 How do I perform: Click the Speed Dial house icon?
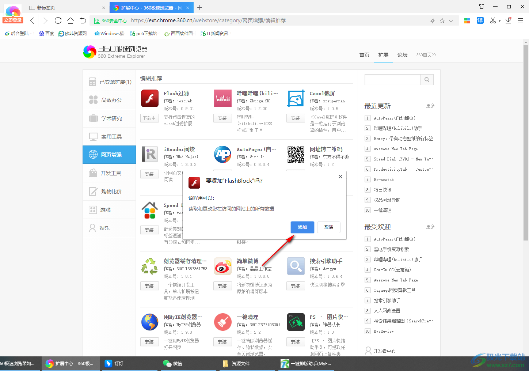[150, 211]
